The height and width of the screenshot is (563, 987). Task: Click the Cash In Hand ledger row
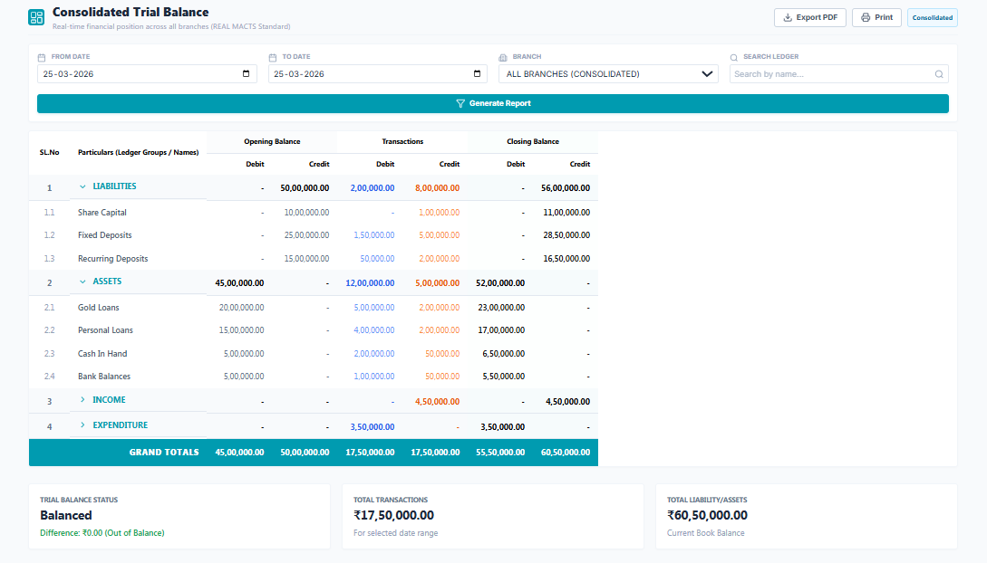pyautogui.click(x=102, y=354)
